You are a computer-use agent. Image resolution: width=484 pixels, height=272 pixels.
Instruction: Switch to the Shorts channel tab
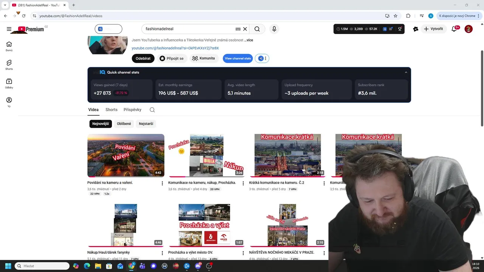[112, 110]
